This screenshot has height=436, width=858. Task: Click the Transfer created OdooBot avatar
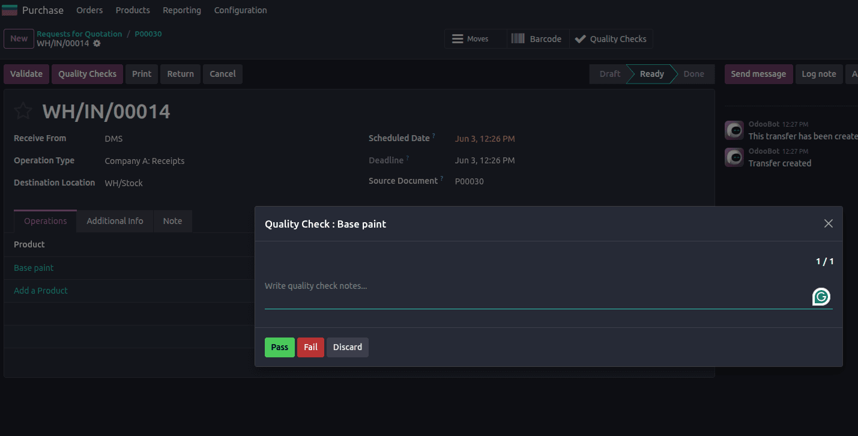click(734, 157)
